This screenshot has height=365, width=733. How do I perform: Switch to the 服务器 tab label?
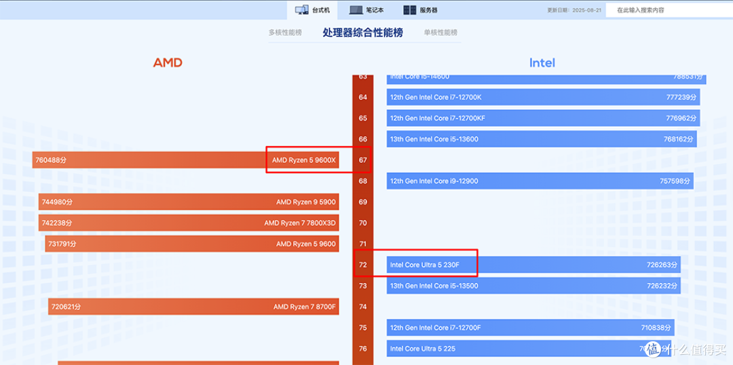click(x=429, y=10)
